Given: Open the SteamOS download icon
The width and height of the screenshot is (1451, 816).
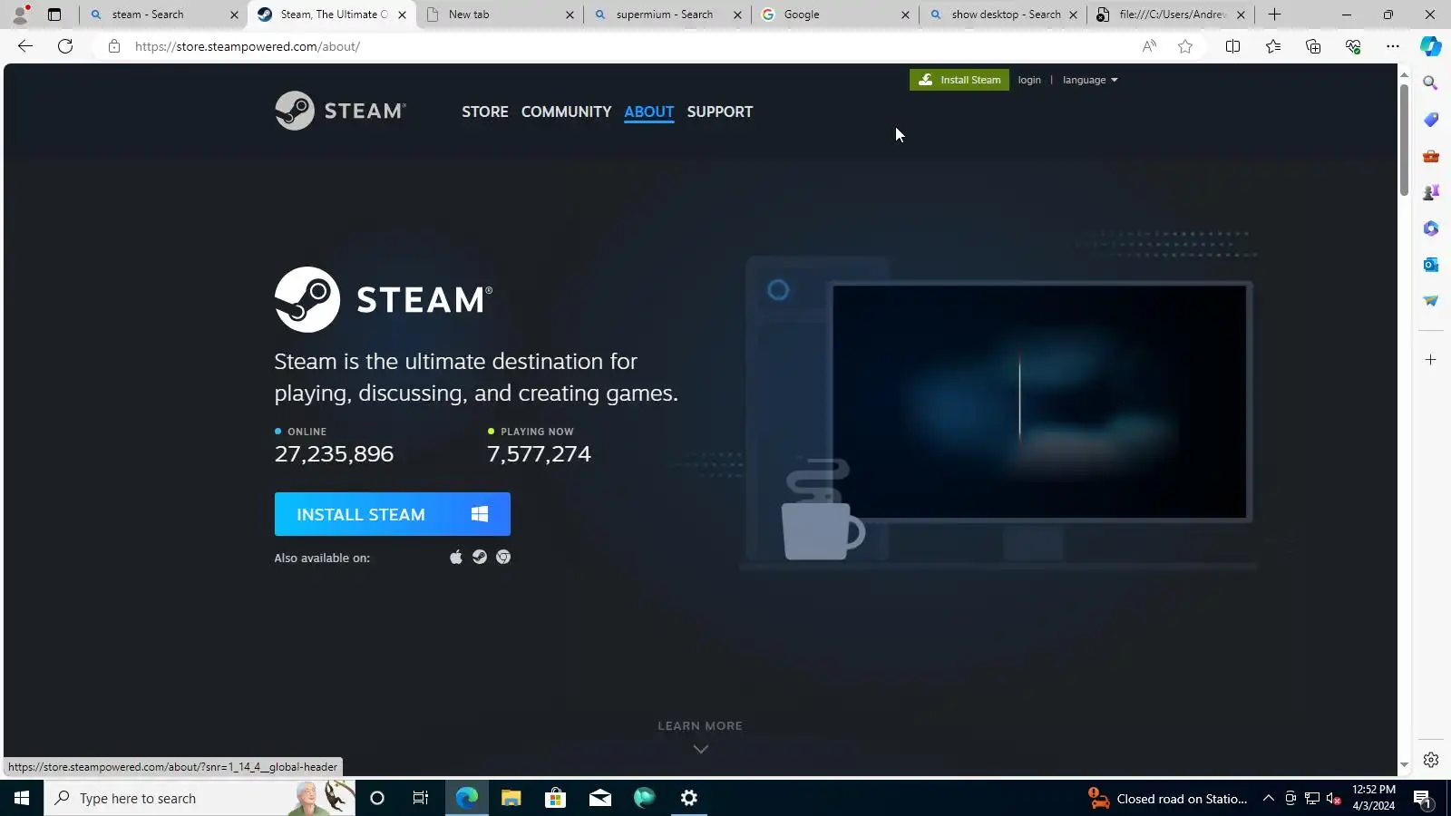Looking at the screenshot, I should click(480, 557).
